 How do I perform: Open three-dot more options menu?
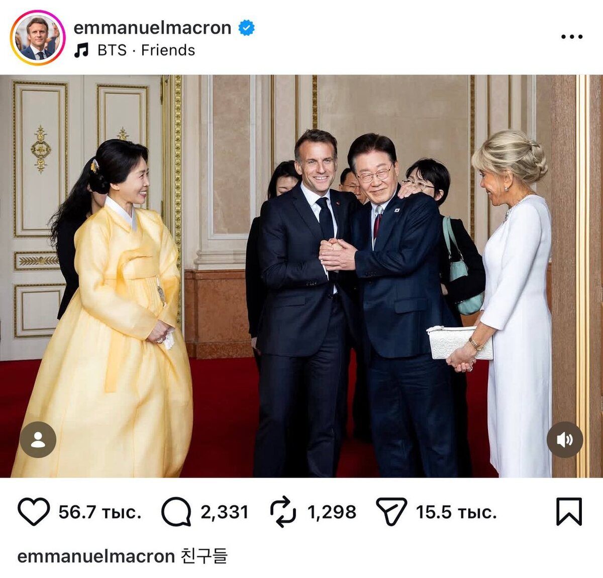572,37
